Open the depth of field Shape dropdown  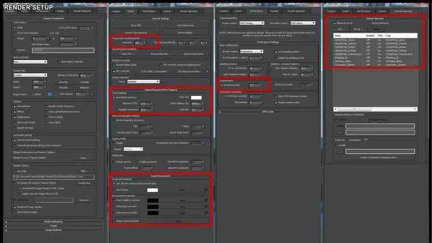click(133, 149)
